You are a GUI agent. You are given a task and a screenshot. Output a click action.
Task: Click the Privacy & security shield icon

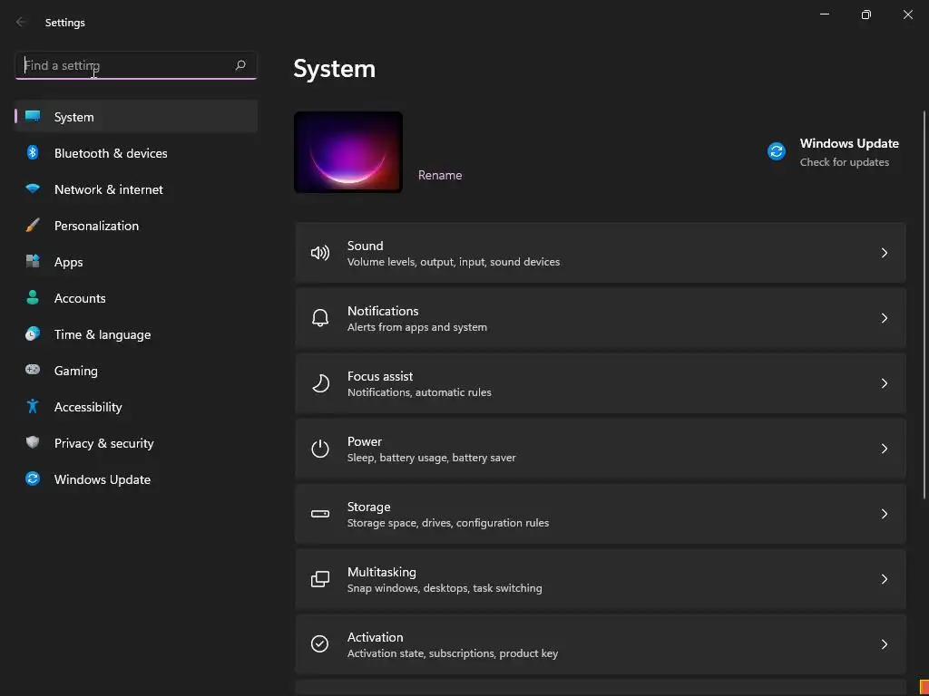33,443
